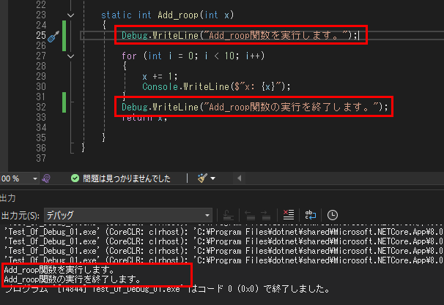Go to next message in output toolbar

tap(265, 214)
